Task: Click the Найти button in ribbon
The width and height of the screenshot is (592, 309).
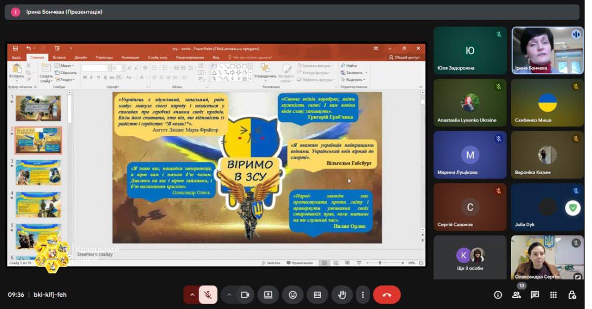Action: pos(351,65)
